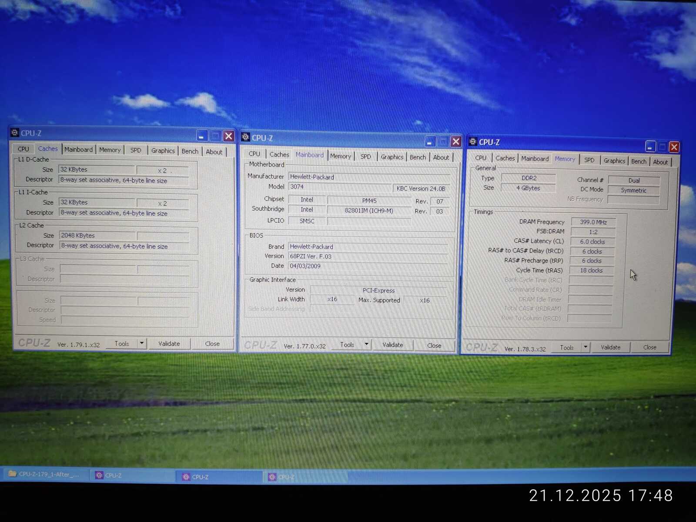
Task: Switch to the CPU tab in the Caches window
Action: pyautogui.click(x=23, y=149)
